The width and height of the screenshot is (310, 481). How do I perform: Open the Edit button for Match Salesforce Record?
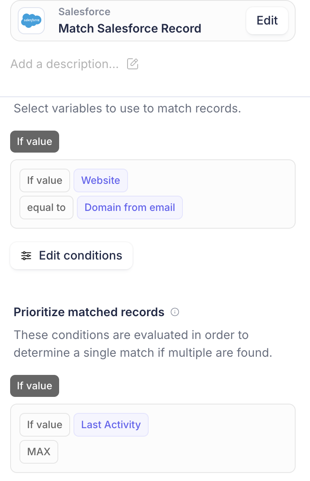(x=267, y=21)
